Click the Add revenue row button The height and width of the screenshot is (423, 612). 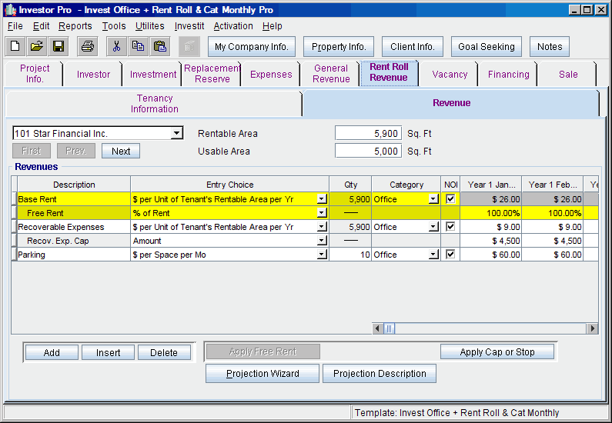(52, 352)
